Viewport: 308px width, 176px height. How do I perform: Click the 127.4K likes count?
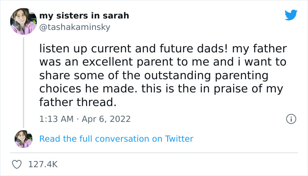pos(43,164)
